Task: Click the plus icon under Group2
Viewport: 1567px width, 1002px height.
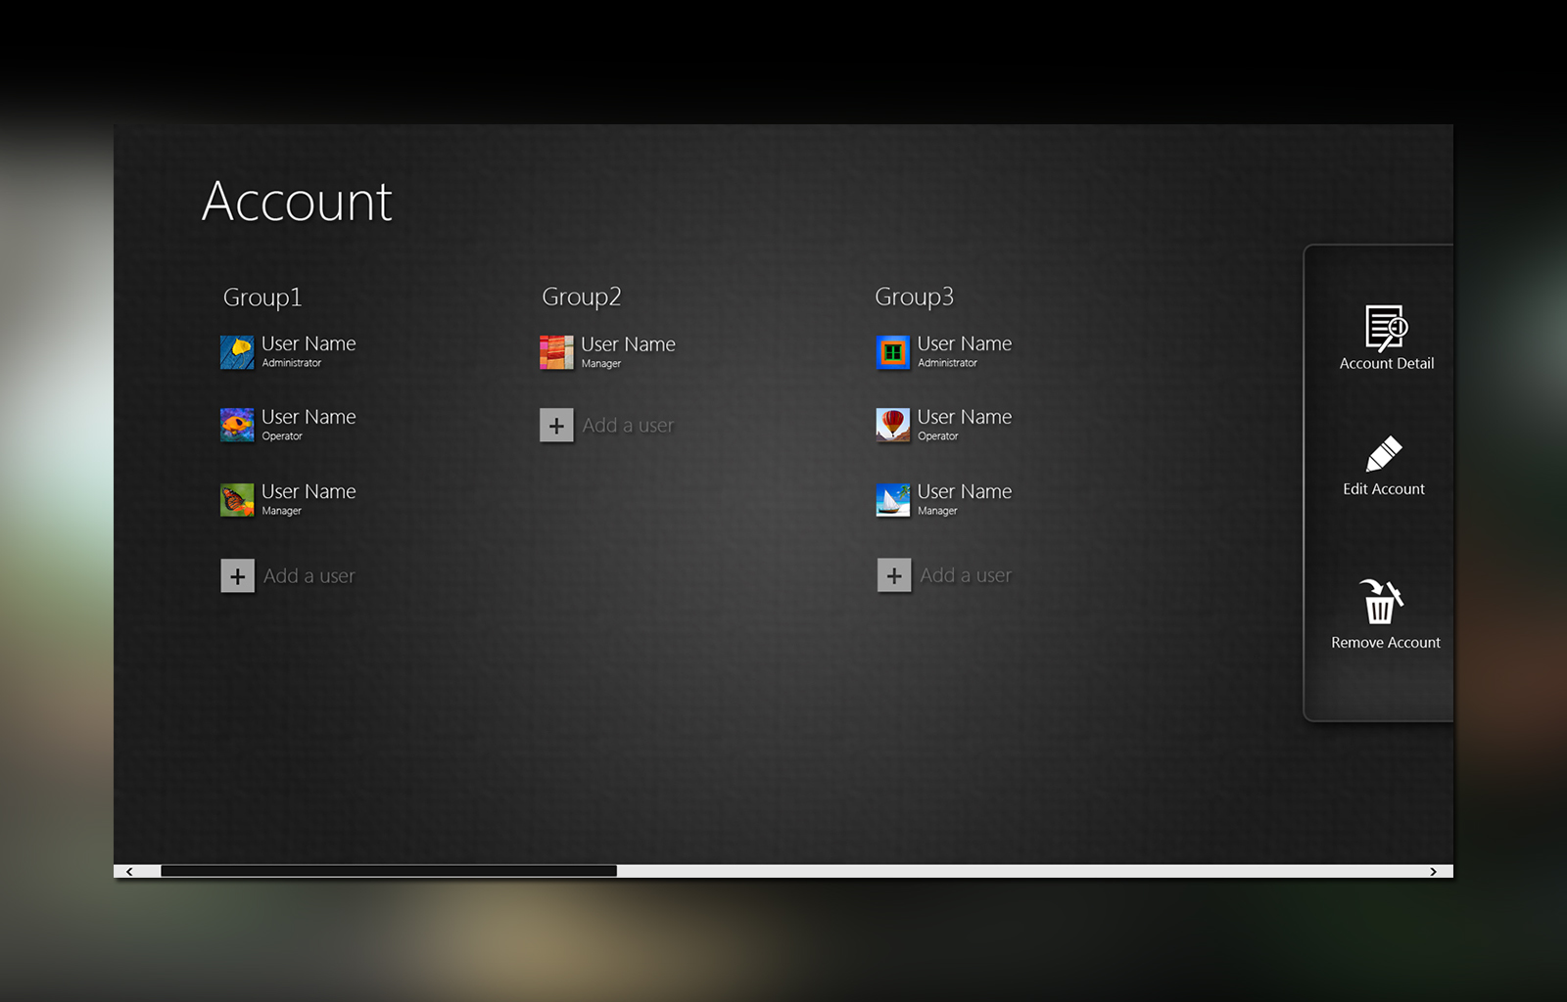Action: tap(556, 426)
